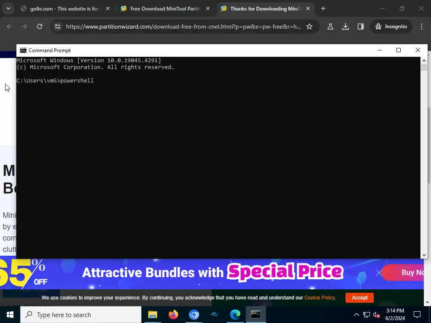Open the notification center icon
This screenshot has height=323, width=431.
click(x=417, y=315)
